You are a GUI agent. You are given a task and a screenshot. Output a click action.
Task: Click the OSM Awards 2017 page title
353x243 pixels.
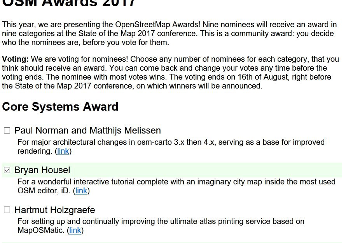click(69, 3)
